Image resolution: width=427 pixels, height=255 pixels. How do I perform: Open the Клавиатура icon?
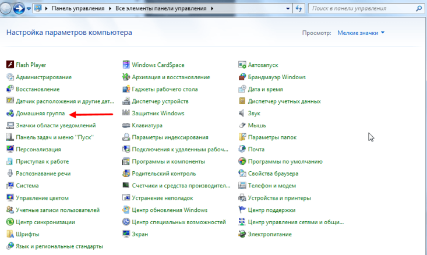[x=126, y=125]
